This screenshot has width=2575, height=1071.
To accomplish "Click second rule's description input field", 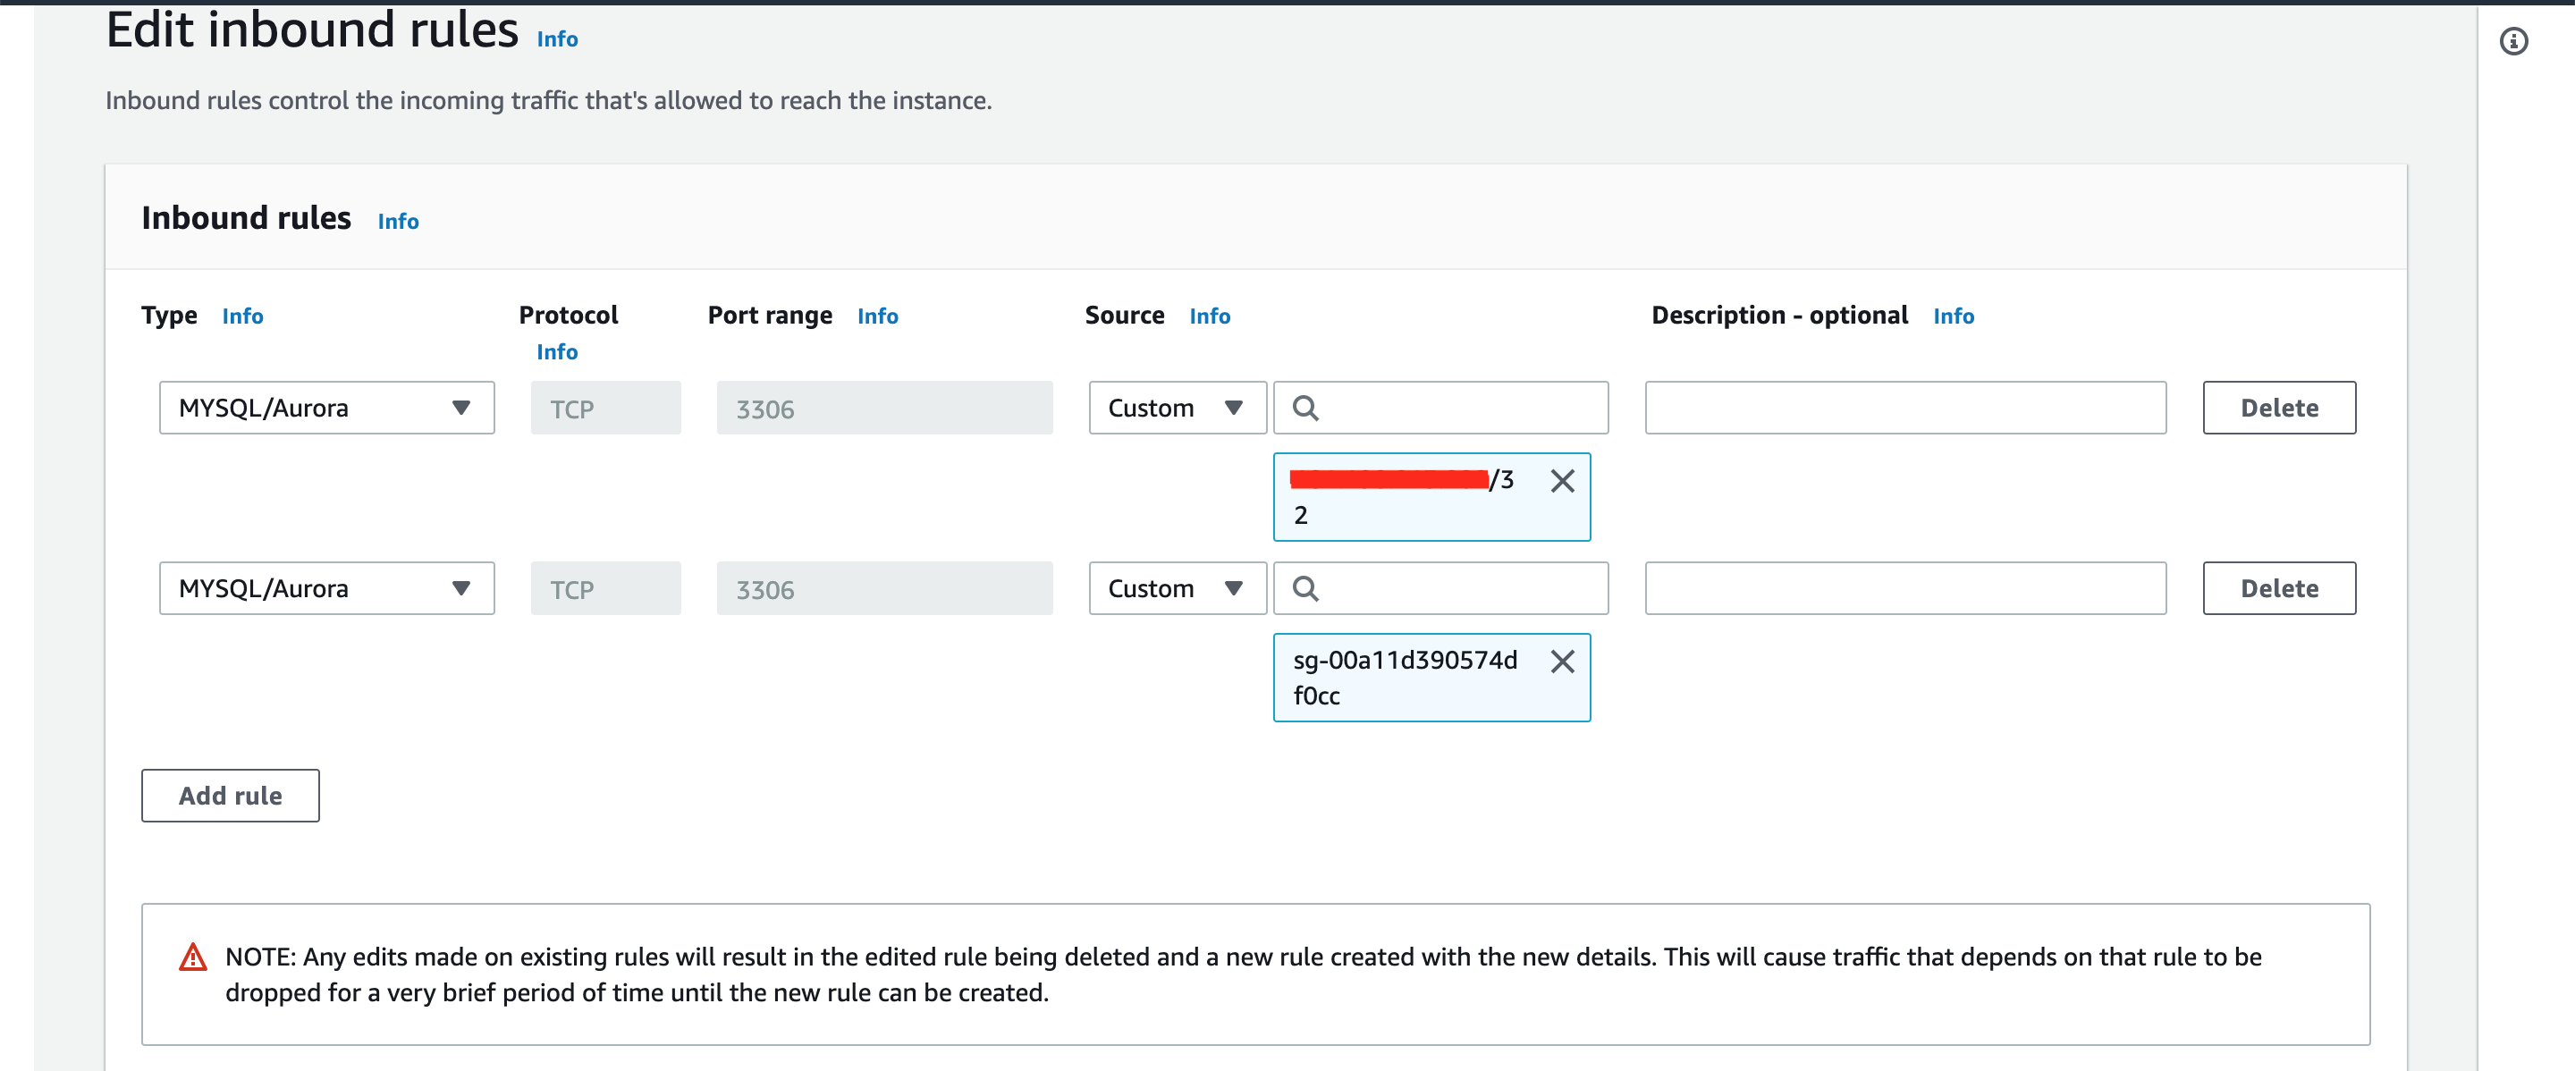I will pos(1904,588).
